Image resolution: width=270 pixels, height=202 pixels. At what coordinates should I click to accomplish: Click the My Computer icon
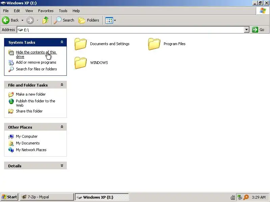pos(11,137)
